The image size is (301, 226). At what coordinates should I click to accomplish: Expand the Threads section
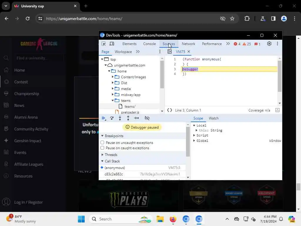click(x=102, y=155)
